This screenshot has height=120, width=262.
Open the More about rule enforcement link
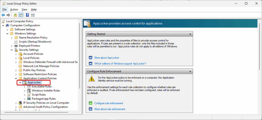[110, 109]
